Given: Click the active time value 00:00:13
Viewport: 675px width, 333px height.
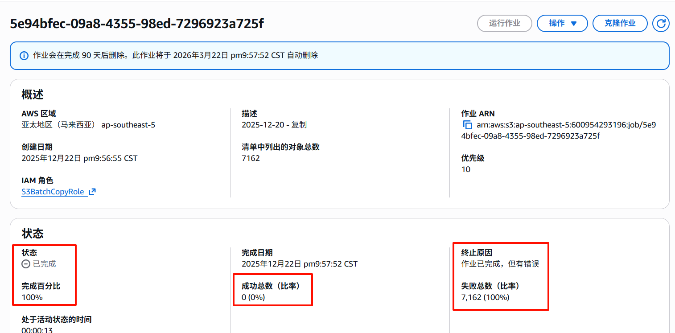Looking at the screenshot, I should [37, 330].
